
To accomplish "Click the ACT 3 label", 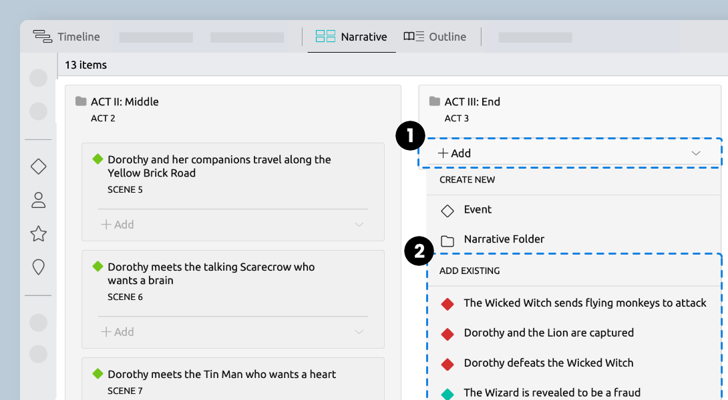I will [456, 118].
